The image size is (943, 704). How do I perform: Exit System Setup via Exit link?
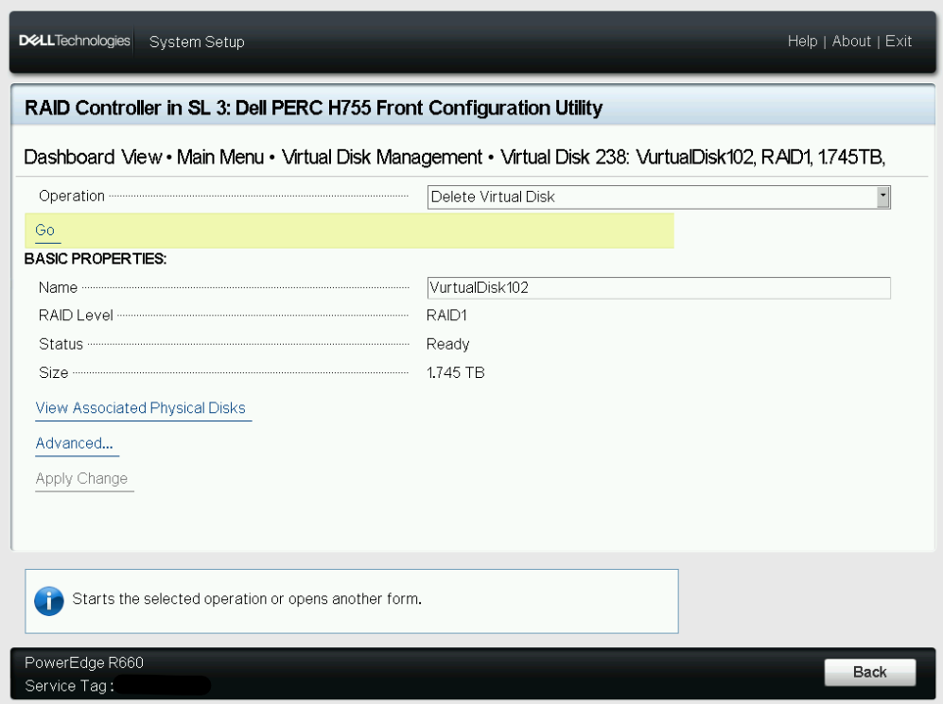click(x=899, y=41)
